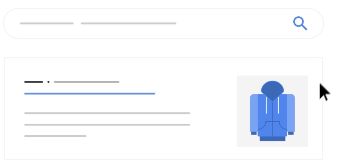
Task: Click the hoodie's front pocket
Action: [x=272, y=128]
